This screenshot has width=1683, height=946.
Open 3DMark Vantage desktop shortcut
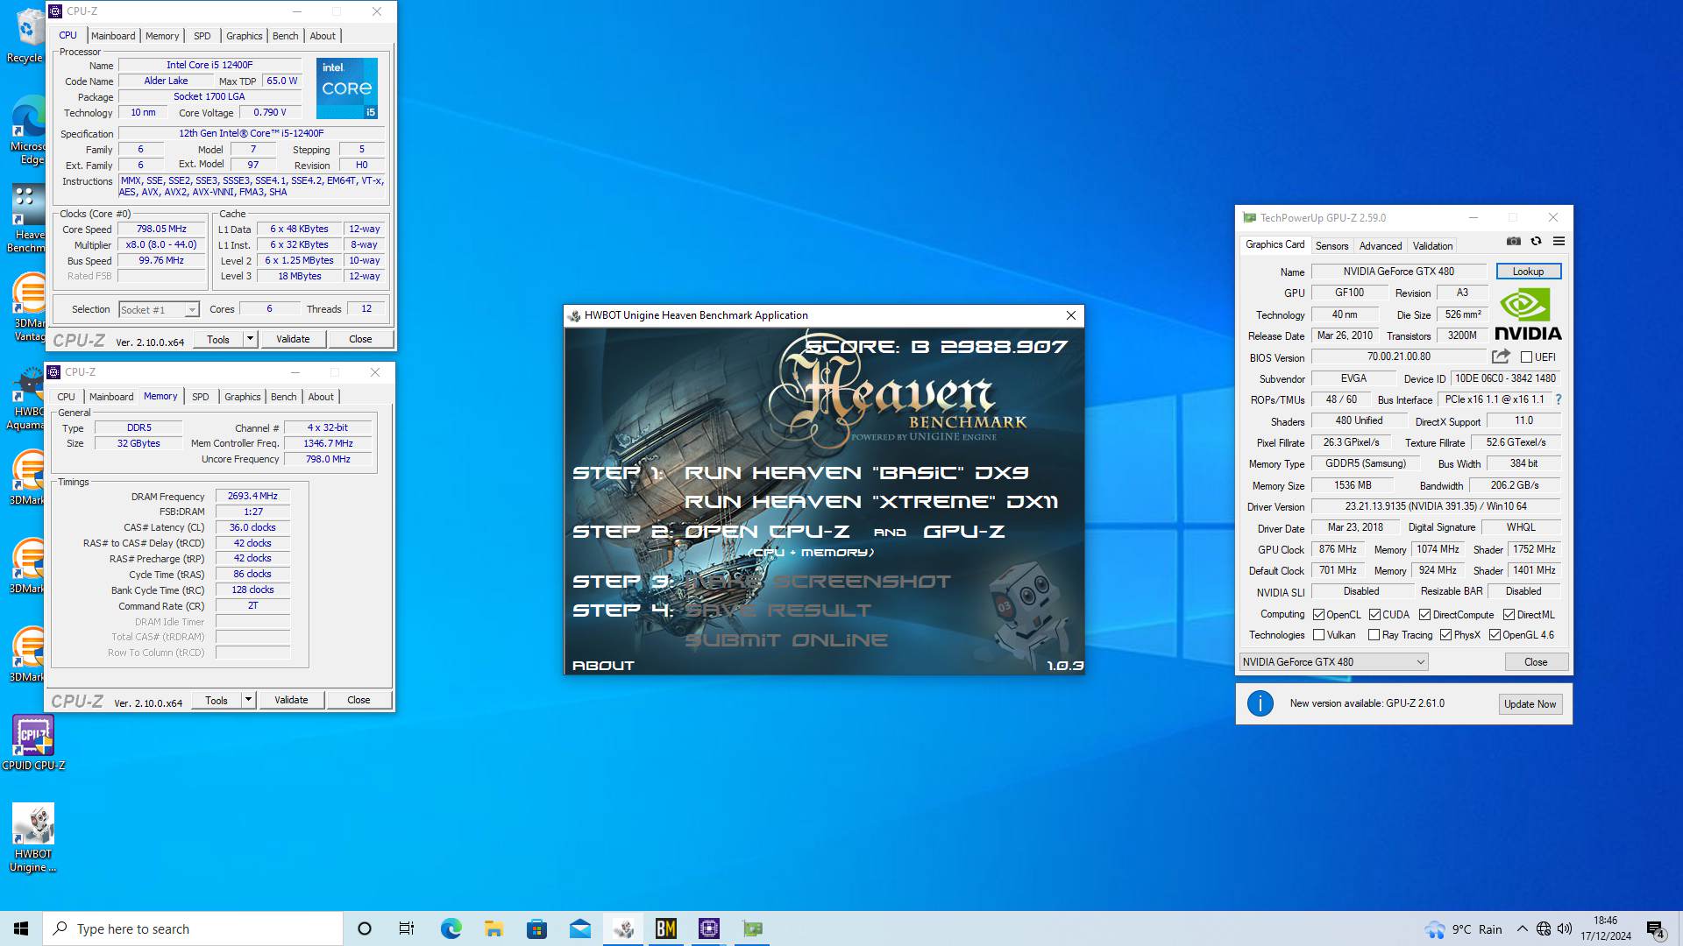[x=28, y=307]
